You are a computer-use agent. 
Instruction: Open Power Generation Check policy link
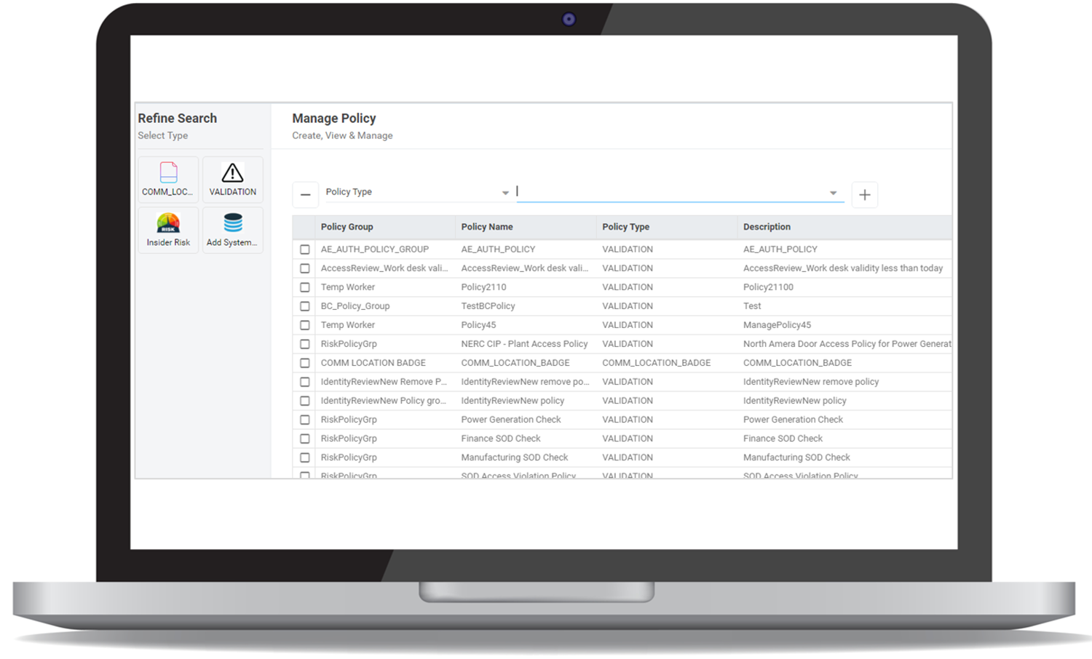[x=510, y=419]
